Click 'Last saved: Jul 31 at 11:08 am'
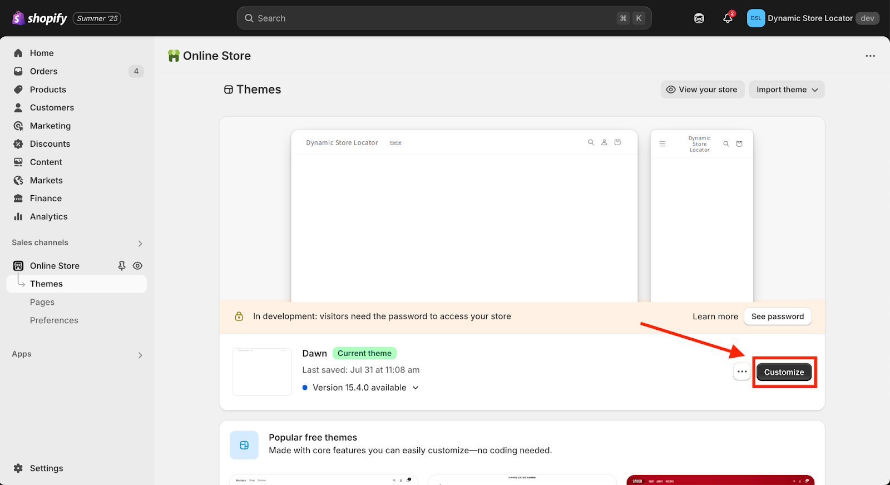 [x=361, y=370]
